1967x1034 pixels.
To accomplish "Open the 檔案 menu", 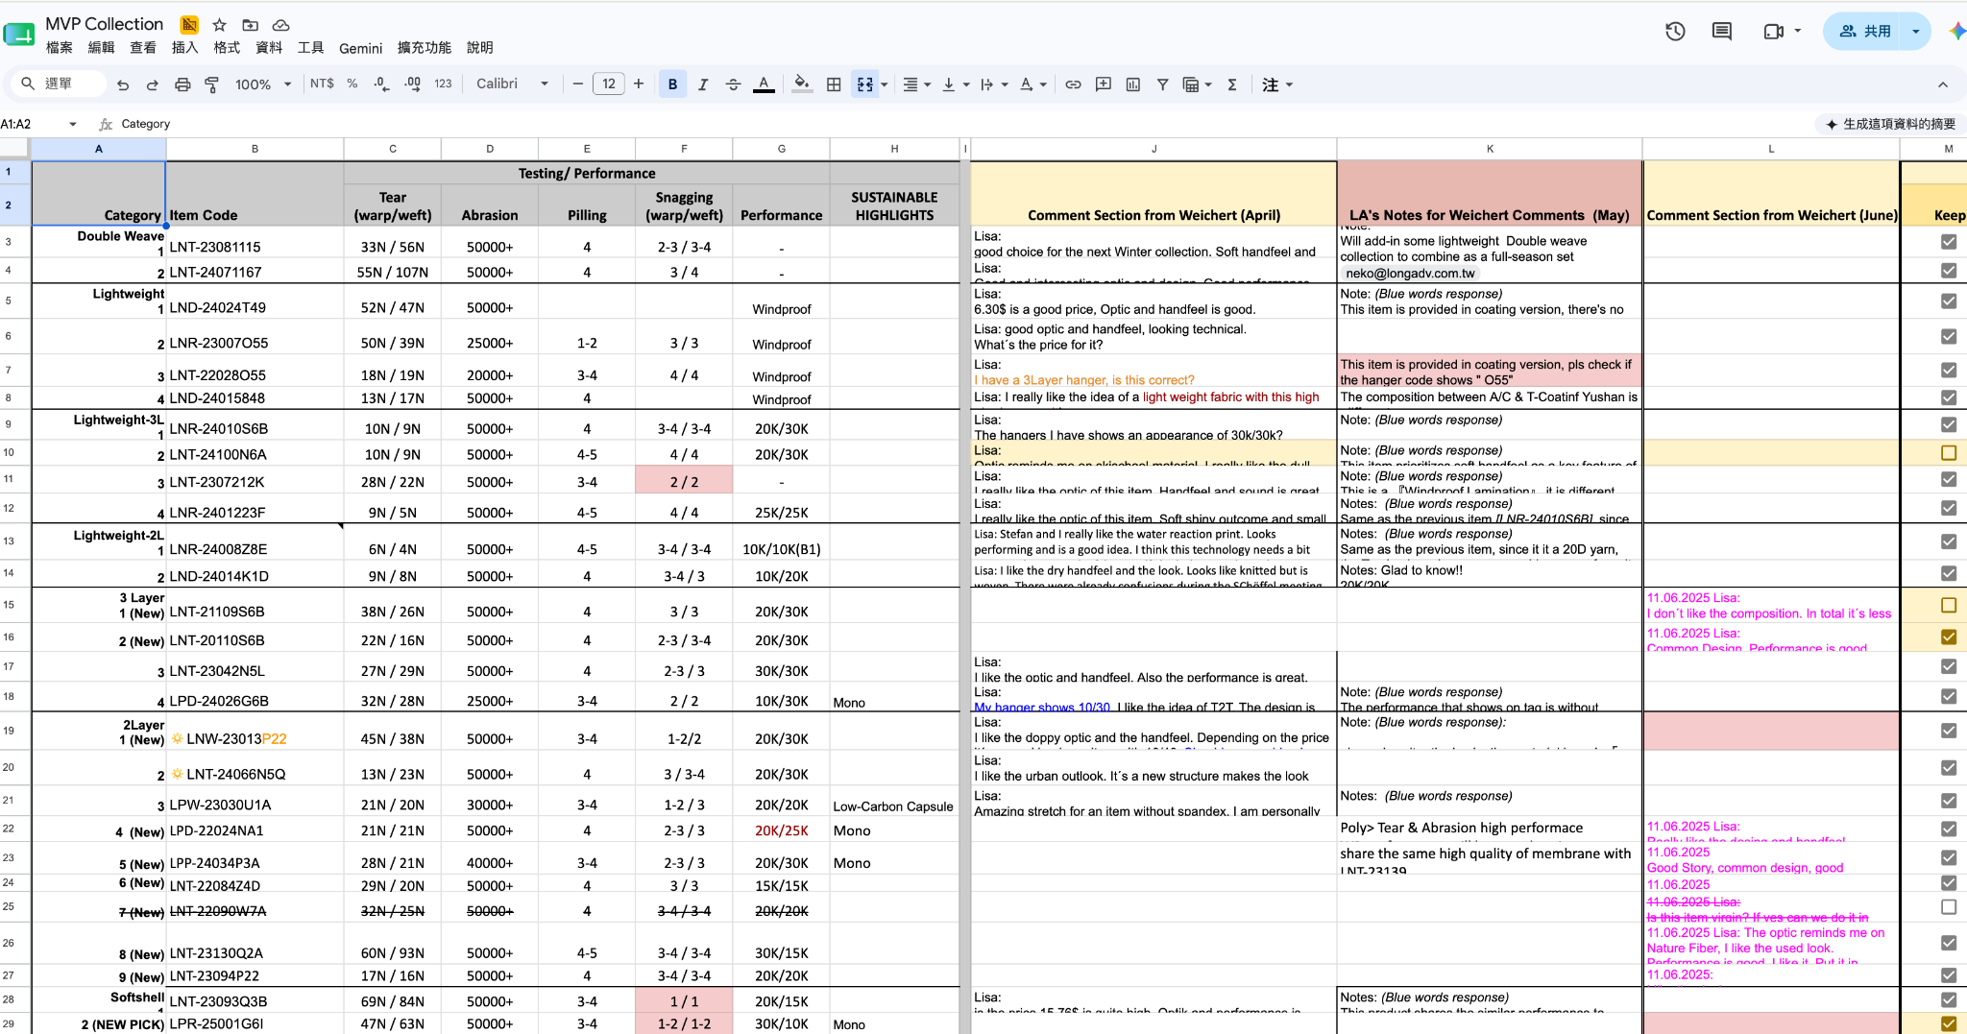I will tap(60, 48).
